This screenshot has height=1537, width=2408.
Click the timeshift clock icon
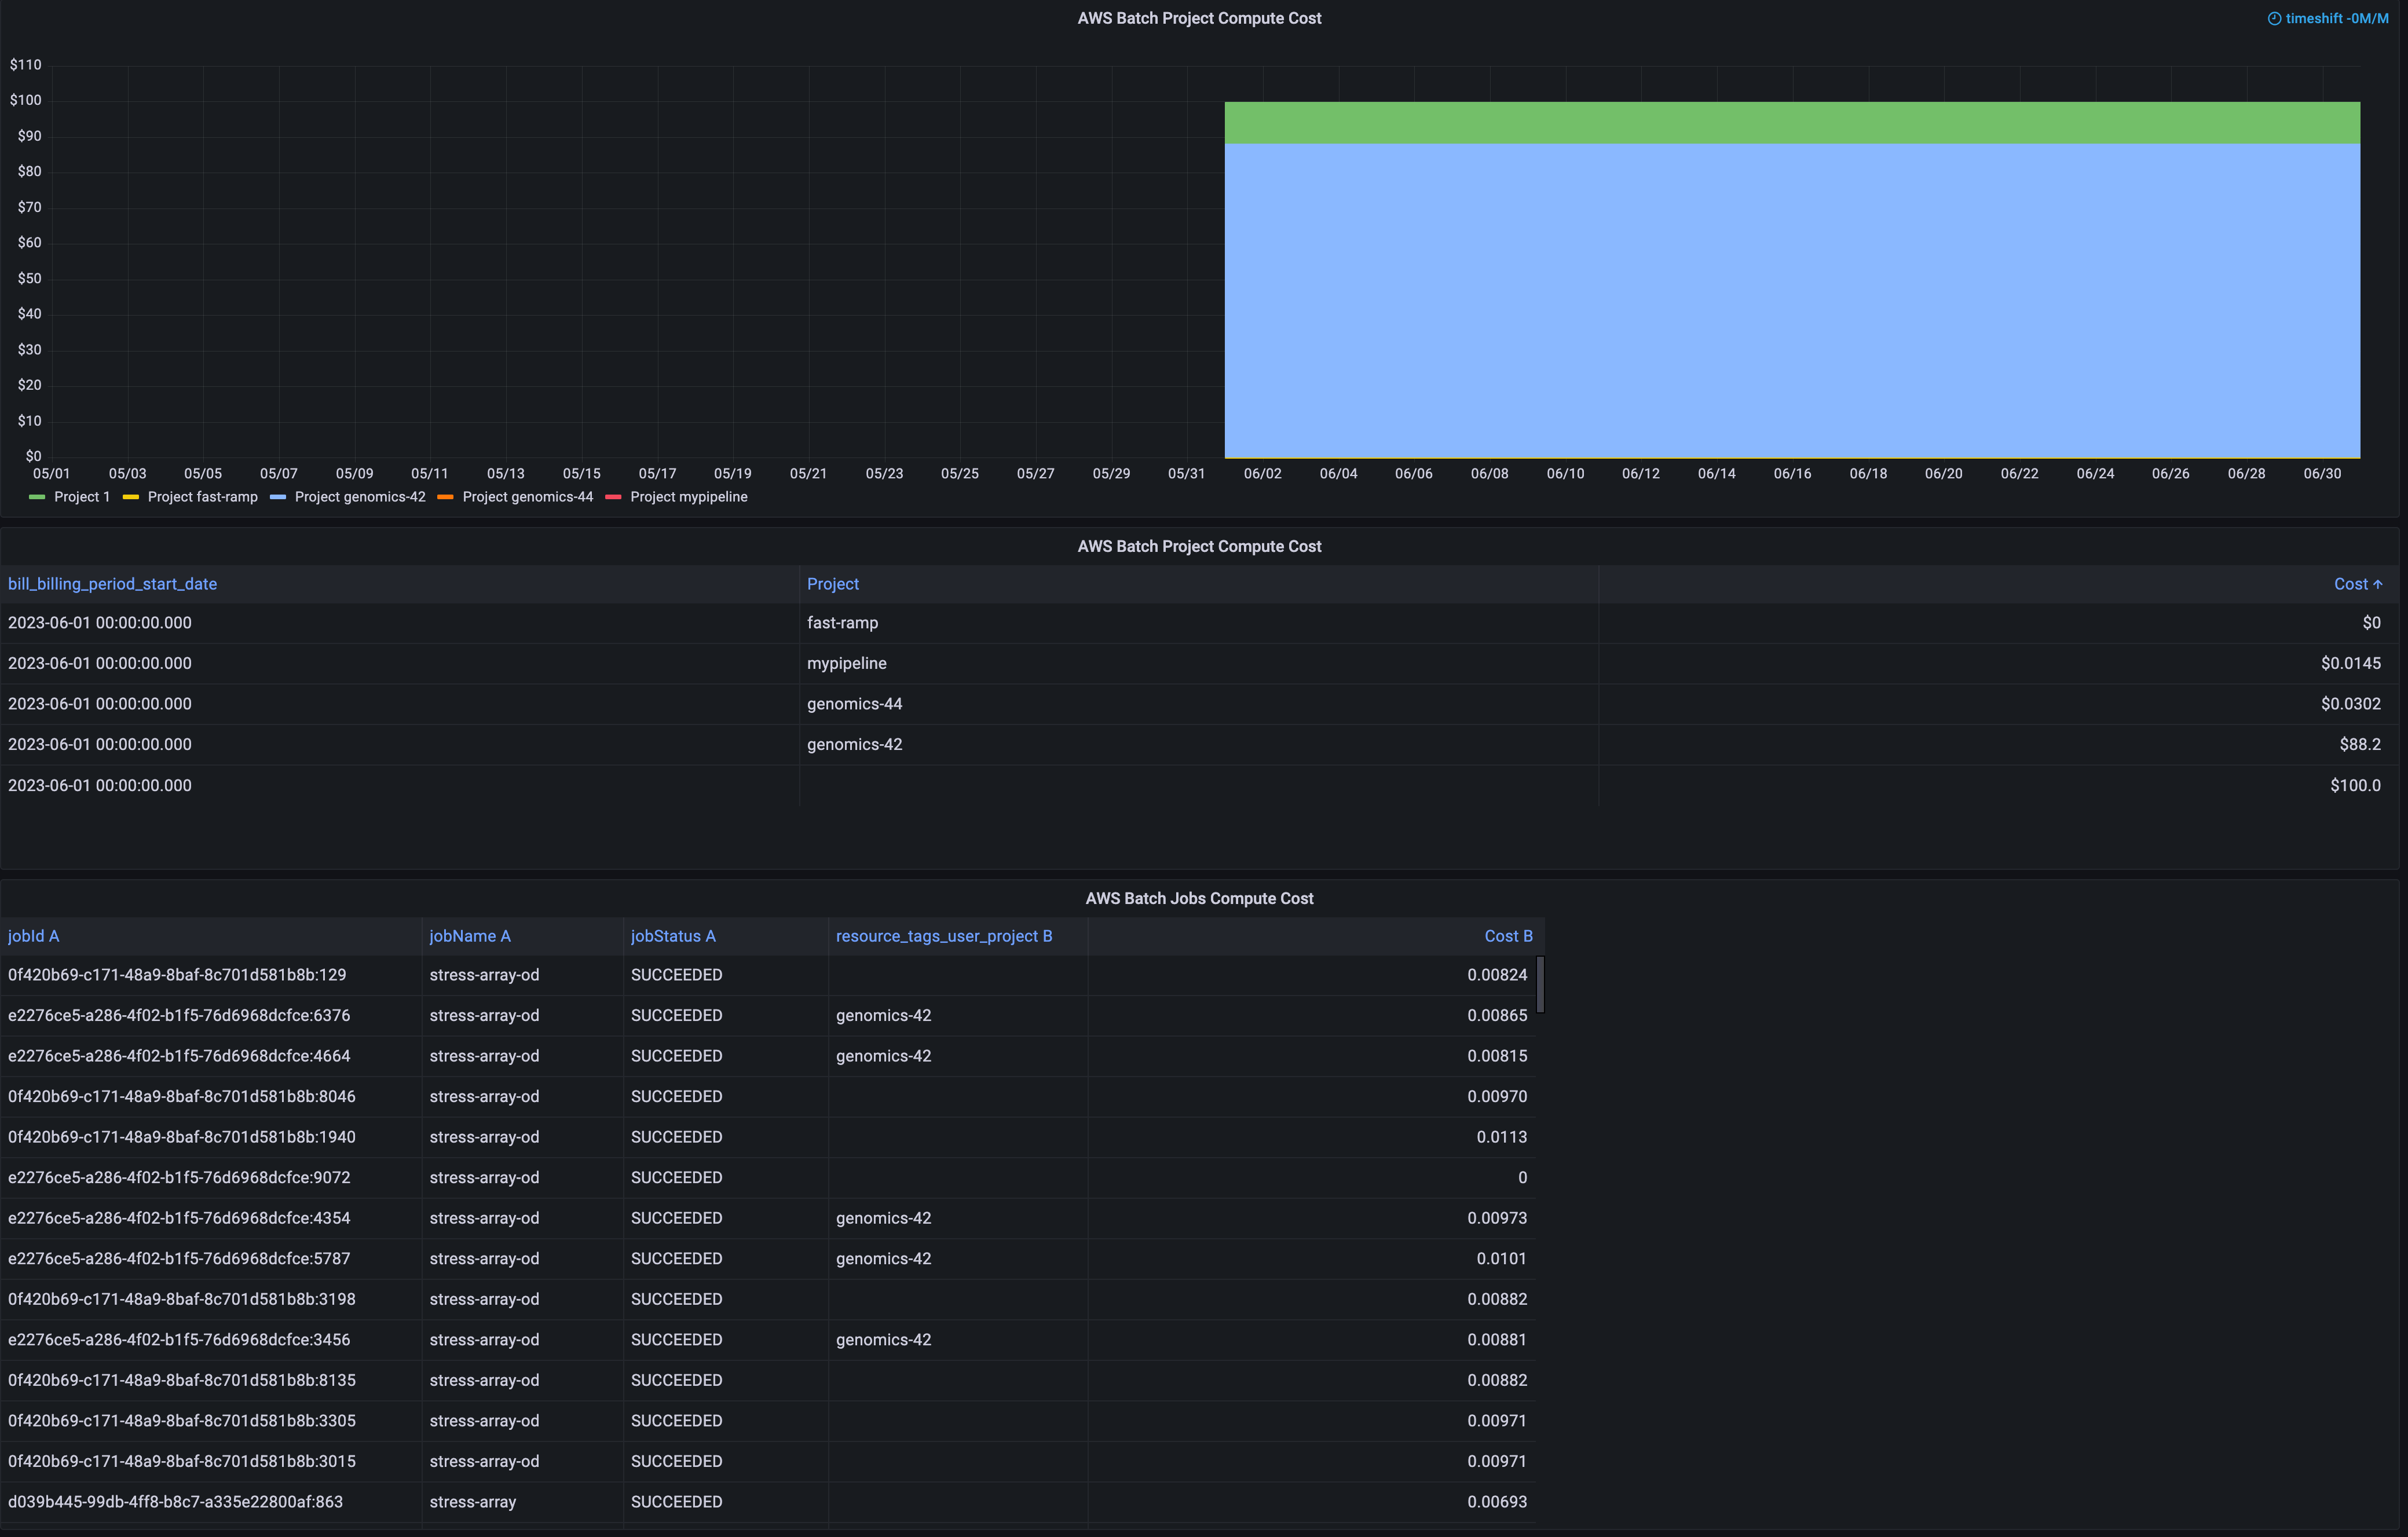click(2274, 19)
